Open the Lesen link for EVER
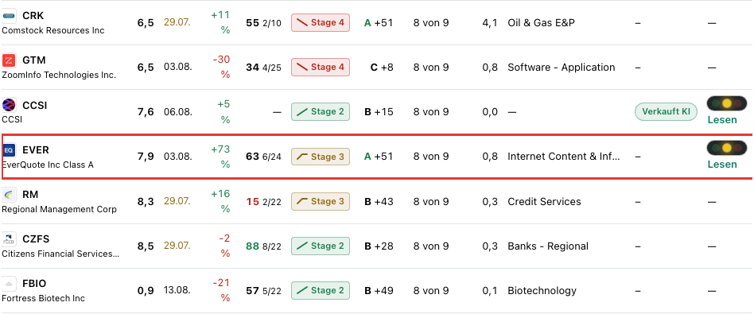 point(721,165)
